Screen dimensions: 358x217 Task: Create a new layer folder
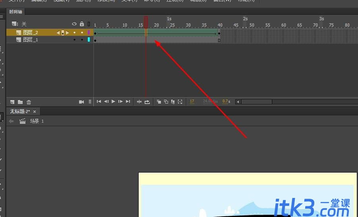click(20, 102)
